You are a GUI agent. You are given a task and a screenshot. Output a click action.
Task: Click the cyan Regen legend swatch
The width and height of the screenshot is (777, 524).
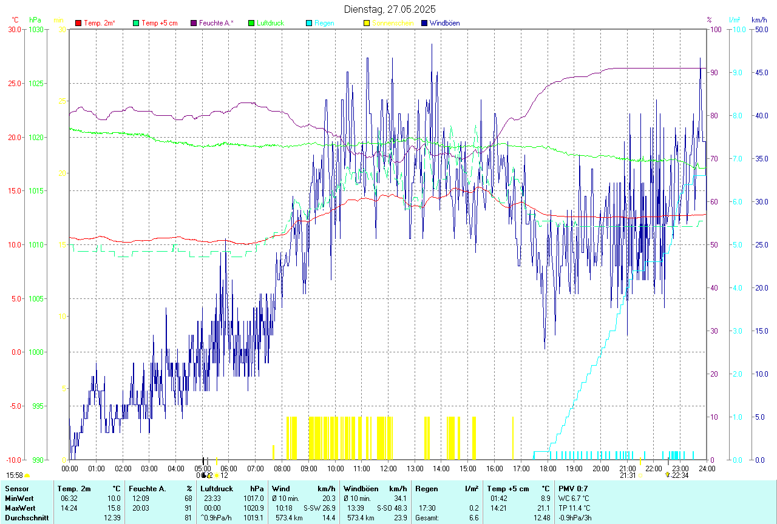[x=309, y=23]
